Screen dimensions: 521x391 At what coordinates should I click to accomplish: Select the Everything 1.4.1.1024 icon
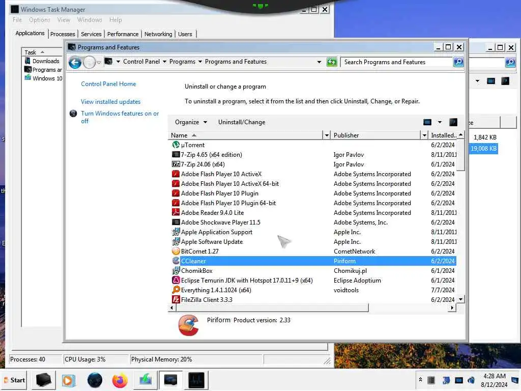coord(176,290)
